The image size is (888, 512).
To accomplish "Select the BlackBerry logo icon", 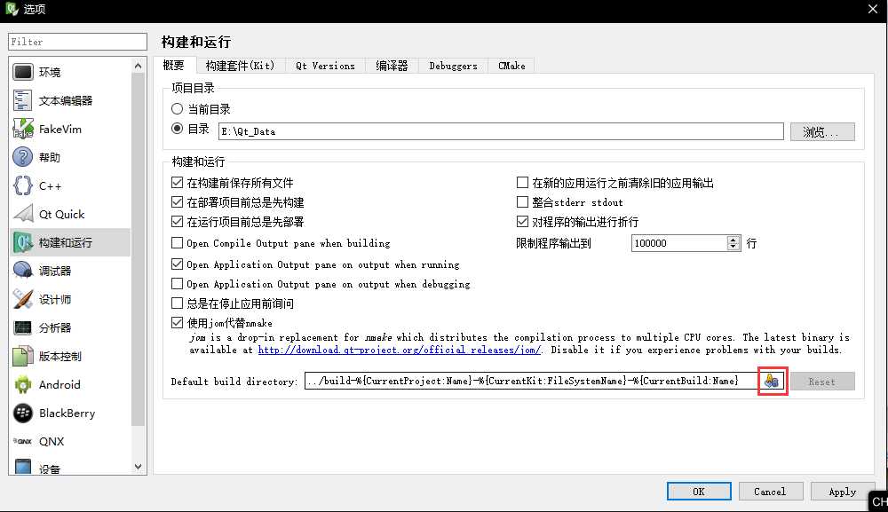I will tap(23, 413).
